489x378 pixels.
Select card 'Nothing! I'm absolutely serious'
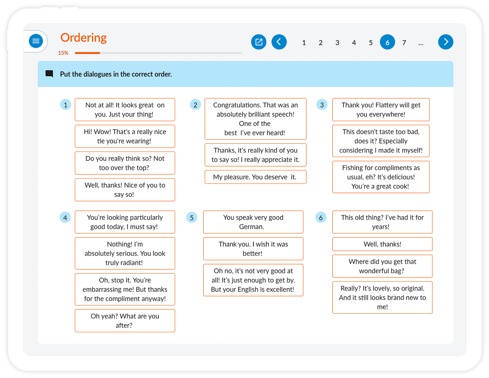tap(125, 253)
